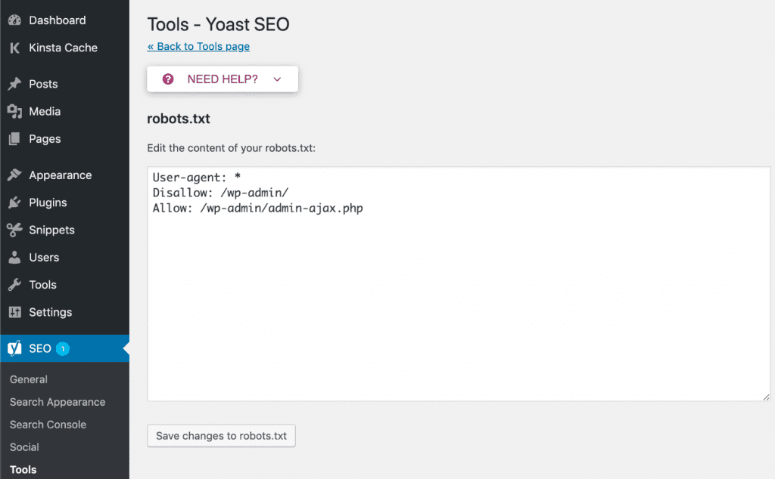Open the Search Console submenu item
This screenshot has height=479, width=775.
48,425
